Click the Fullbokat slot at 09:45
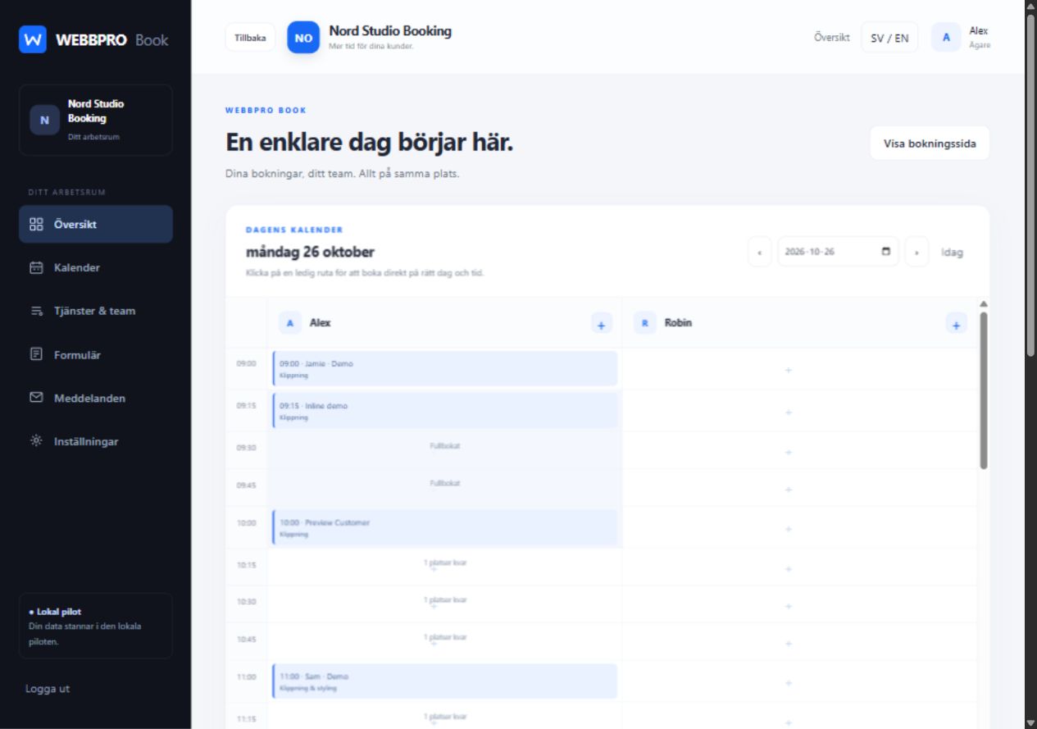This screenshot has height=729, width=1037. [x=444, y=487]
